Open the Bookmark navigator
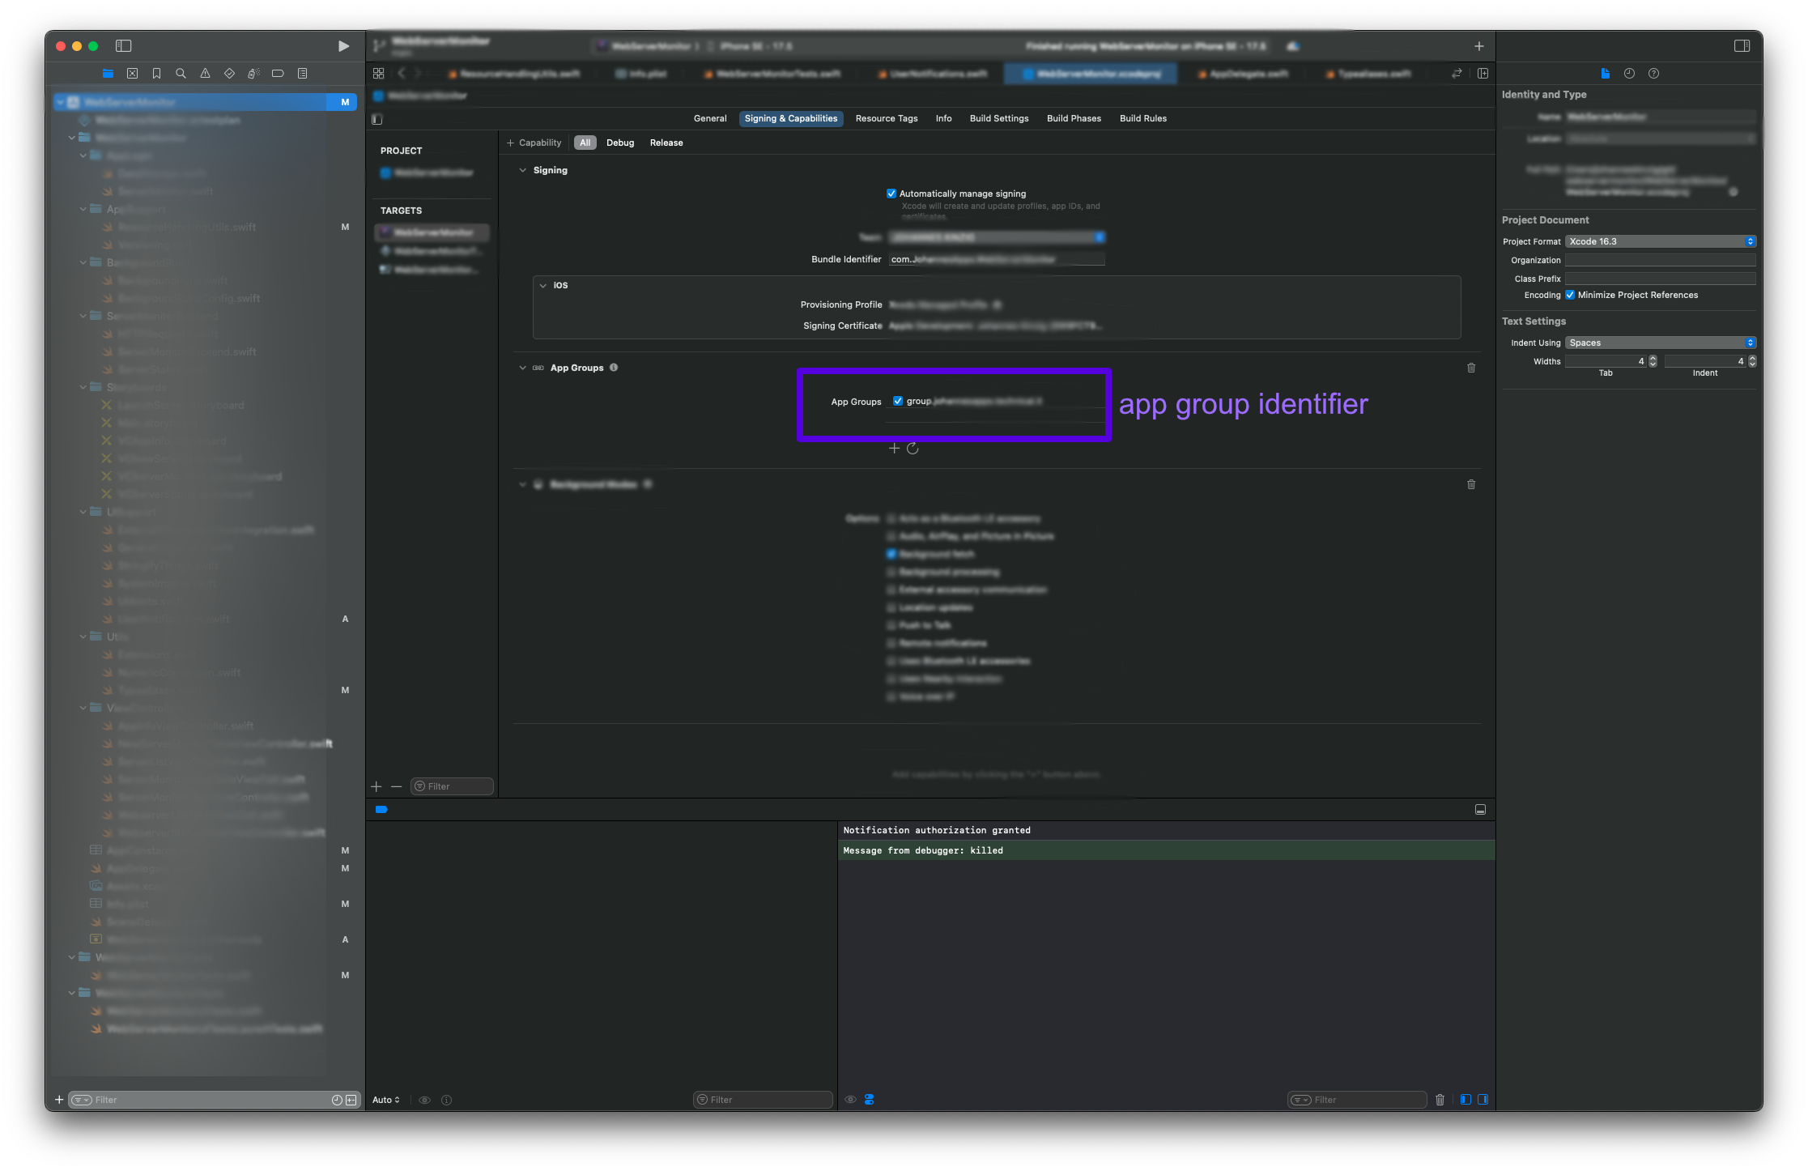 156,74
